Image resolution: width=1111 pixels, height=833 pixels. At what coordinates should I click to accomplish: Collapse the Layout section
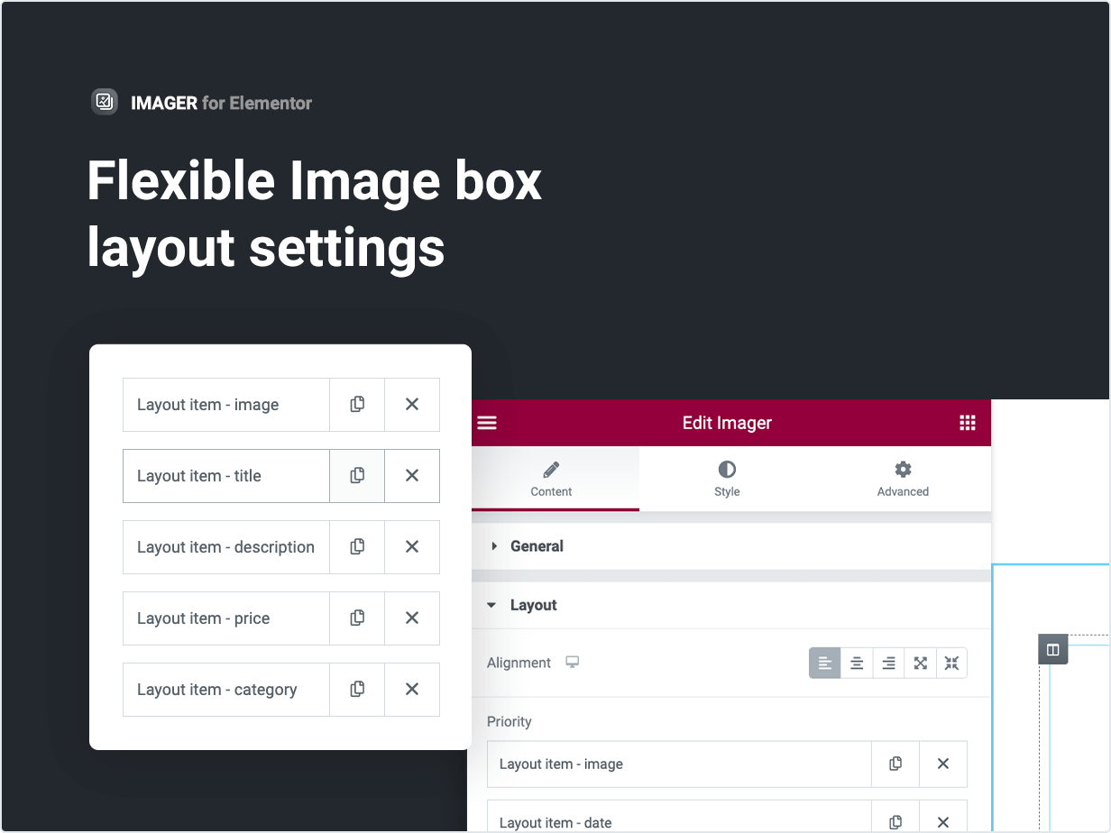point(533,605)
